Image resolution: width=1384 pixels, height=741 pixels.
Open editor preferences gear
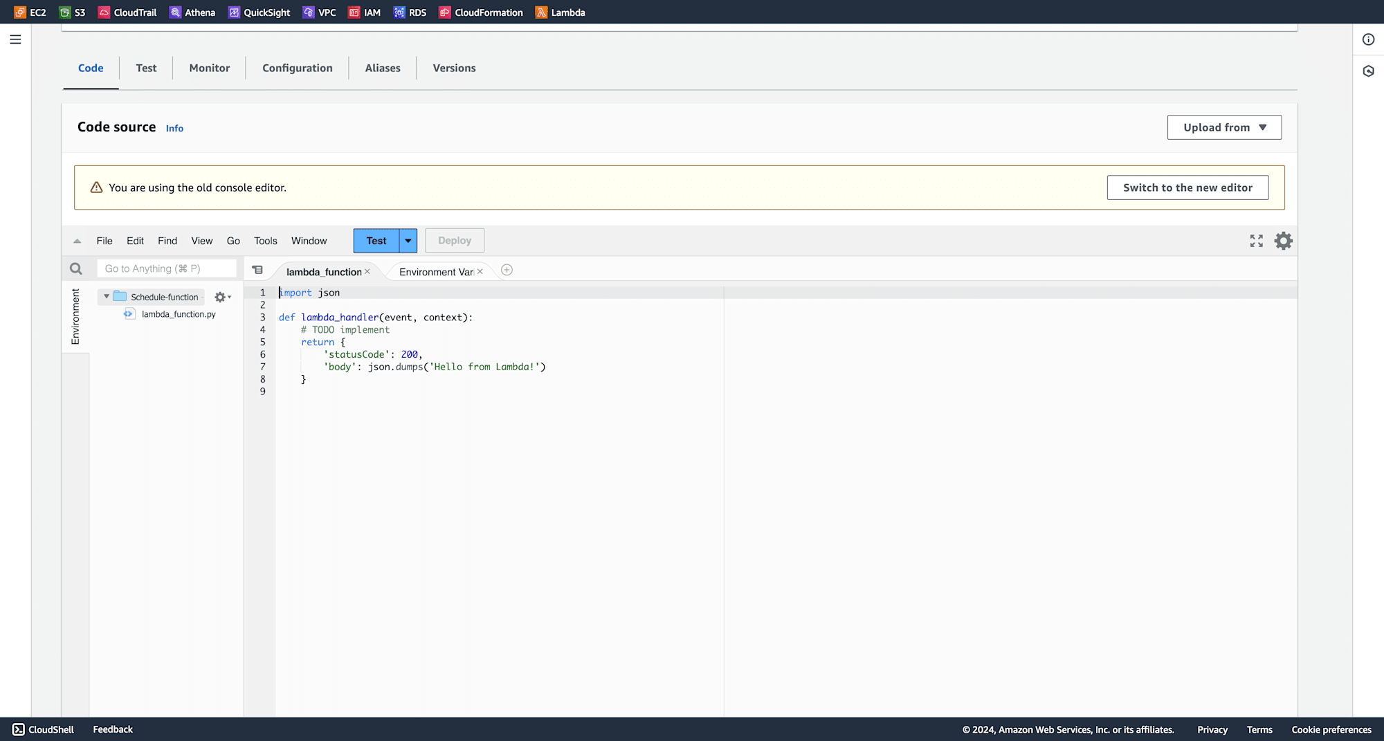tap(1284, 241)
